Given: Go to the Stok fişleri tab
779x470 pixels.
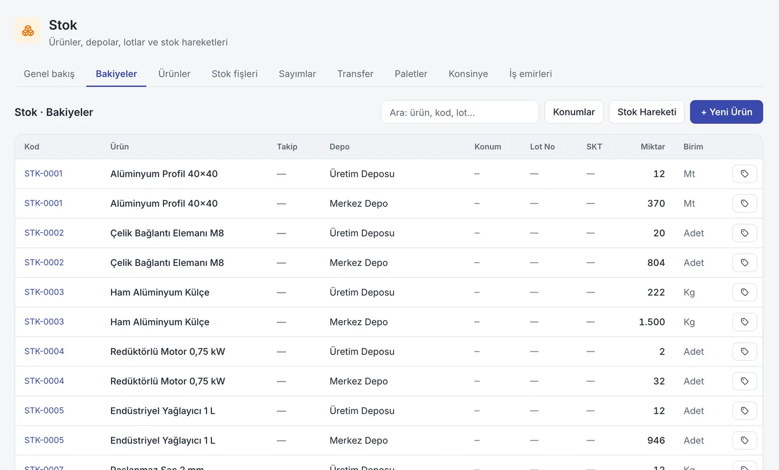Looking at the screenshot, I should coord(235,74).
